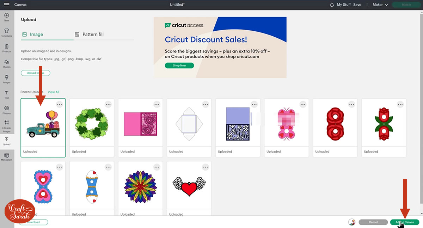Open the Phrases panel
The width and height of the screenshot is (423, 228).
click(6, 110)
